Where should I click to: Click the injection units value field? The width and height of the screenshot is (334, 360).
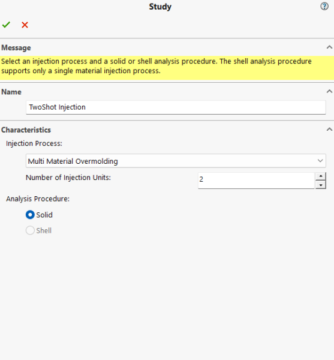point(256,181)
